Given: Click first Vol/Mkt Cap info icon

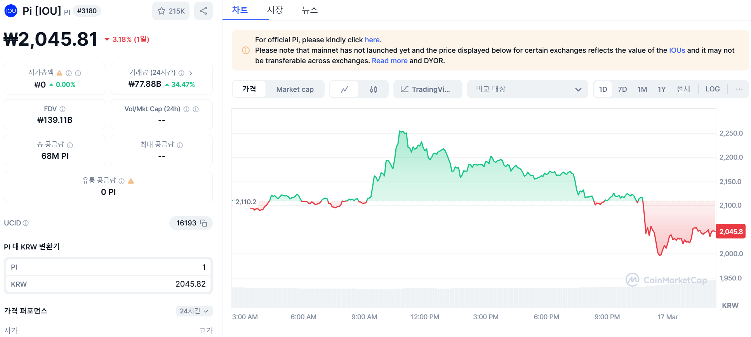Looking at the screenshot, I should click(x=186, y=109).
